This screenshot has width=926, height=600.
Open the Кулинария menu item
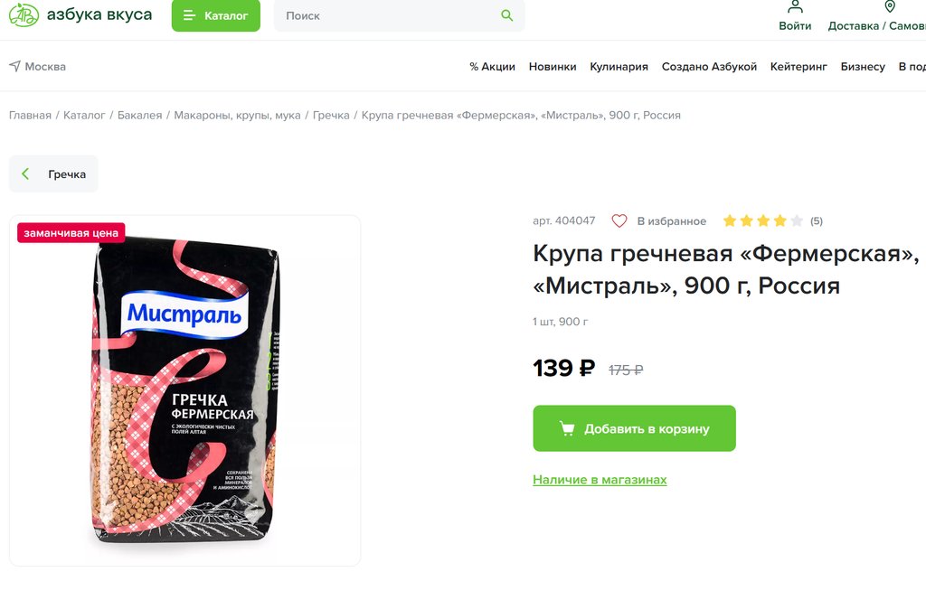[619, 67]
